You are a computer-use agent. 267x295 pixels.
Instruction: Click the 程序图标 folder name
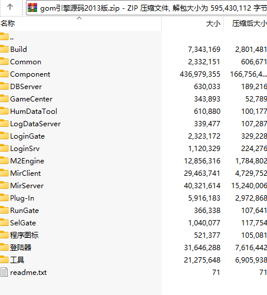(24, 235)
